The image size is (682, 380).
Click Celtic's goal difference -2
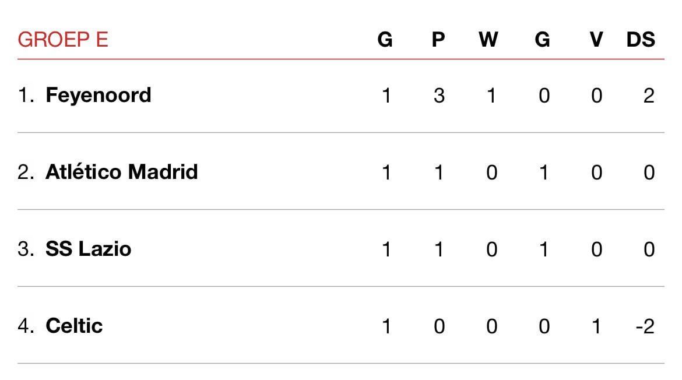point(645,326)
